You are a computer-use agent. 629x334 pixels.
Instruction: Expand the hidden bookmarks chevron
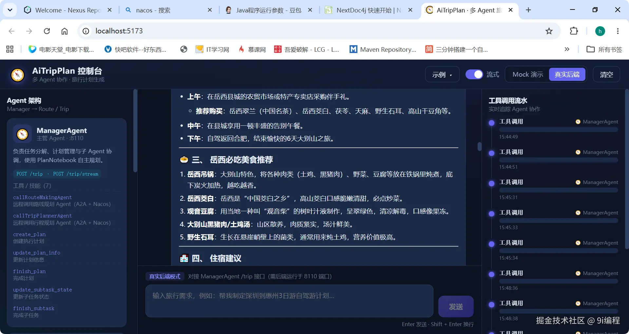point(567,49)
